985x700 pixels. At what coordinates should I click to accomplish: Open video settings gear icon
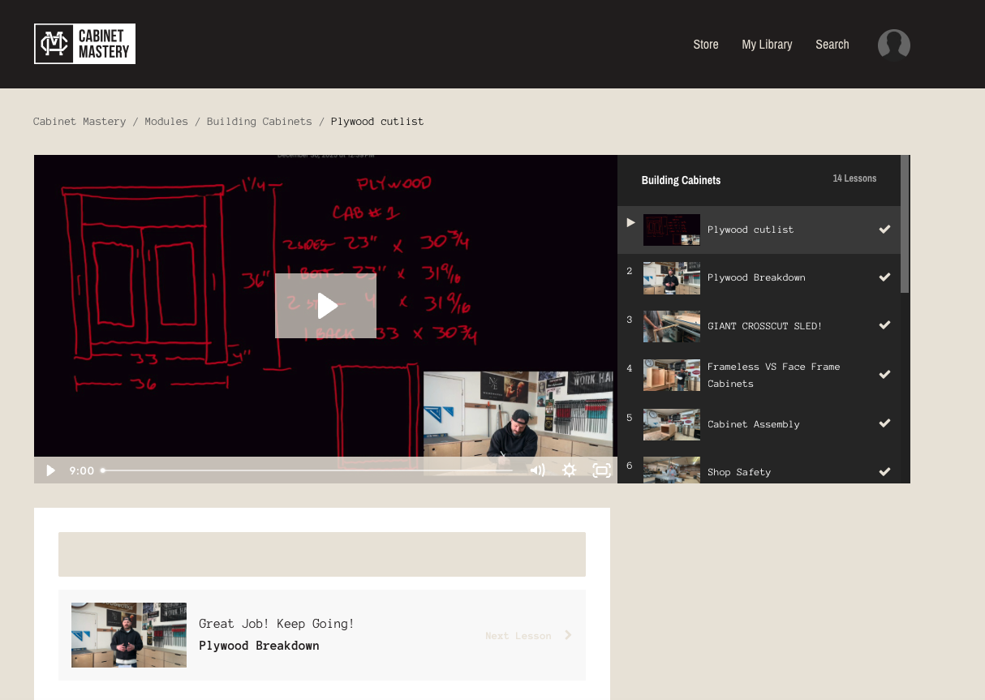pyautogui.click(x=570, y=470)
